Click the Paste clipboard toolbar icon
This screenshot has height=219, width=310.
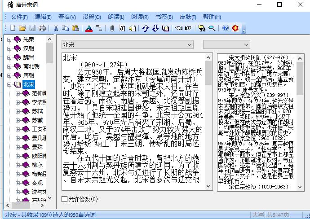pyautogui.click(x=75, y=28)
